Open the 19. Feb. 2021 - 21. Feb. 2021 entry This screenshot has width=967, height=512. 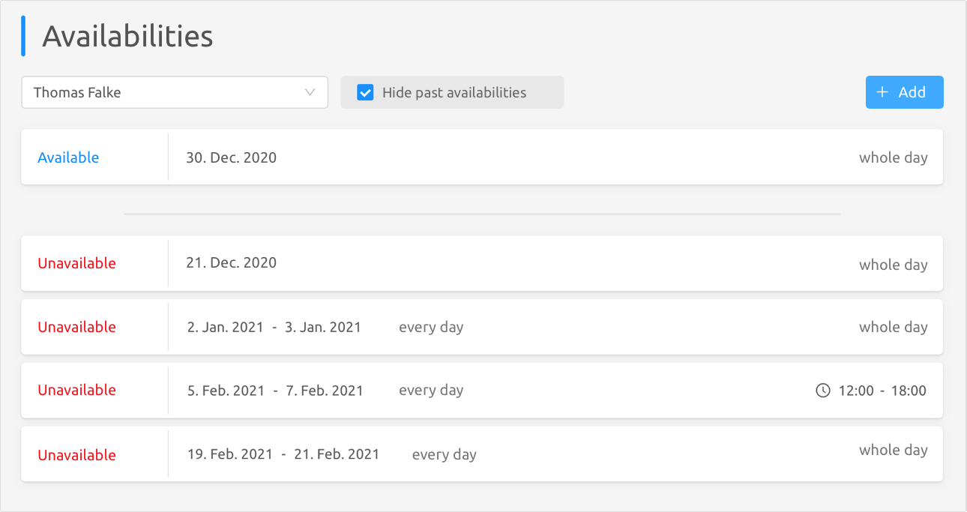(x=283, y=454)
